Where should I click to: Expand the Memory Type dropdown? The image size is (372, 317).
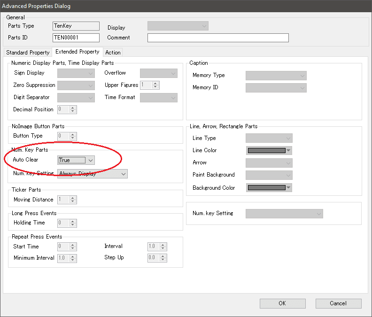tap(276, 76)
